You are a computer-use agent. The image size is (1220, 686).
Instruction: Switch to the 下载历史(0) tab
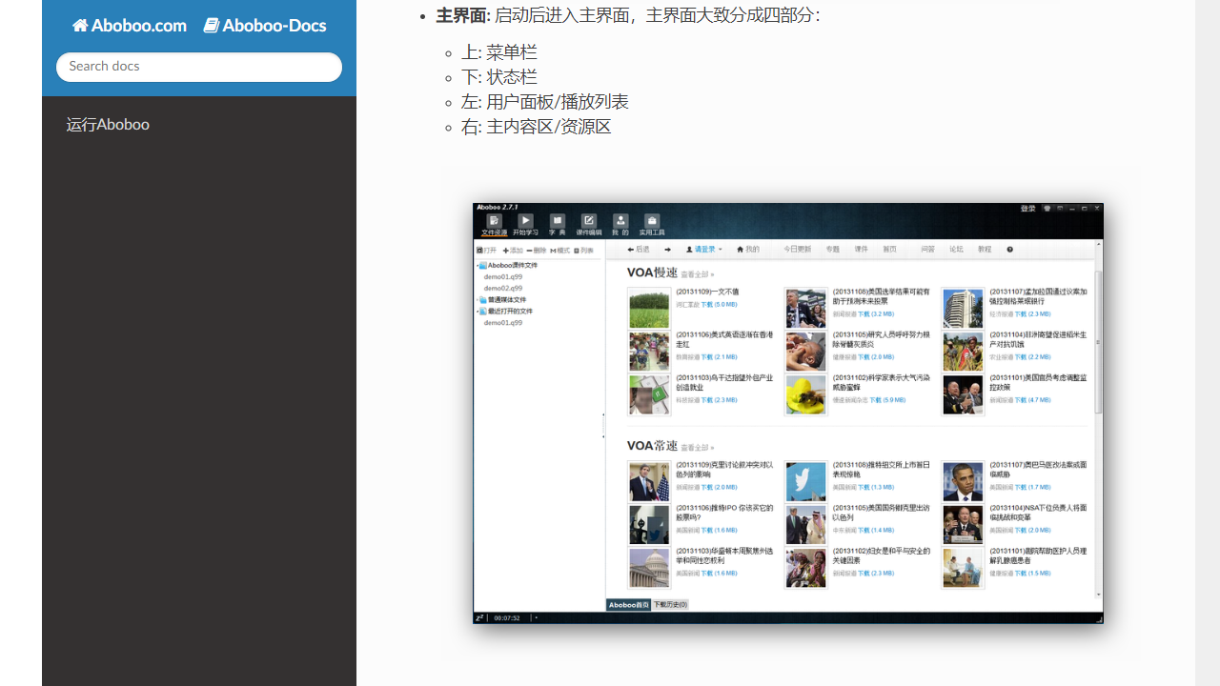coord(670,604)
